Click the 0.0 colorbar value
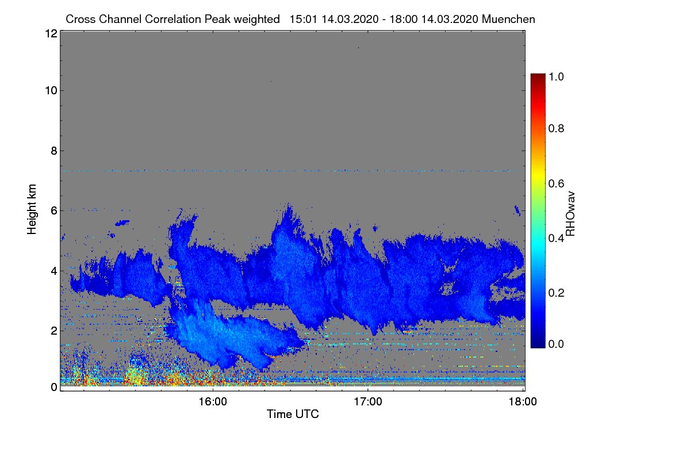This screenshot has height=460, width=690. point(556,344)
